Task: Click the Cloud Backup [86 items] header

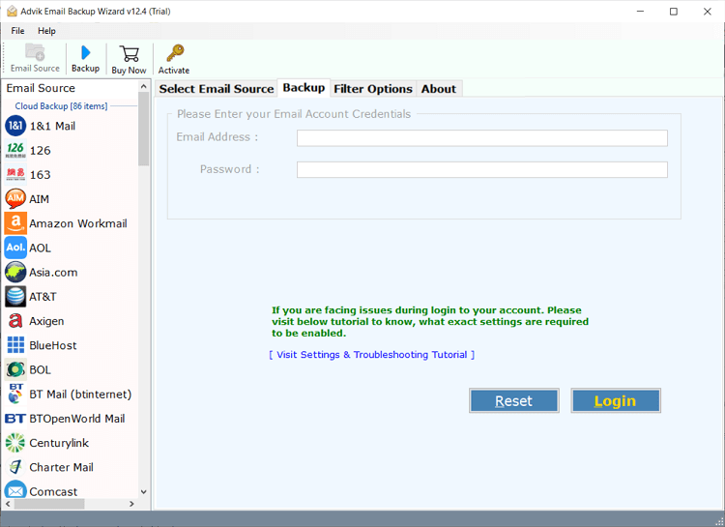Action: click(x=61, y=106)
